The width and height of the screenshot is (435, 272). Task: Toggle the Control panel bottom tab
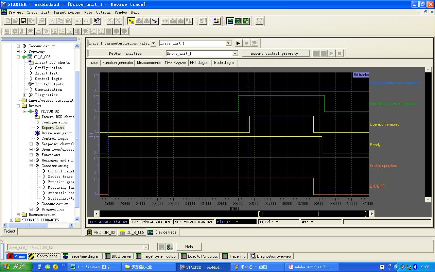coord(44,256)
